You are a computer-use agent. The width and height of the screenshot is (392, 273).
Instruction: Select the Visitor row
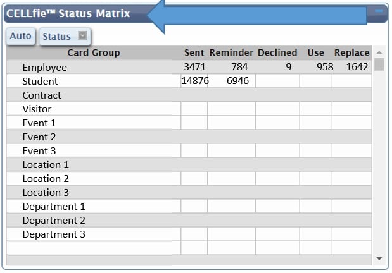pos(189,109)
